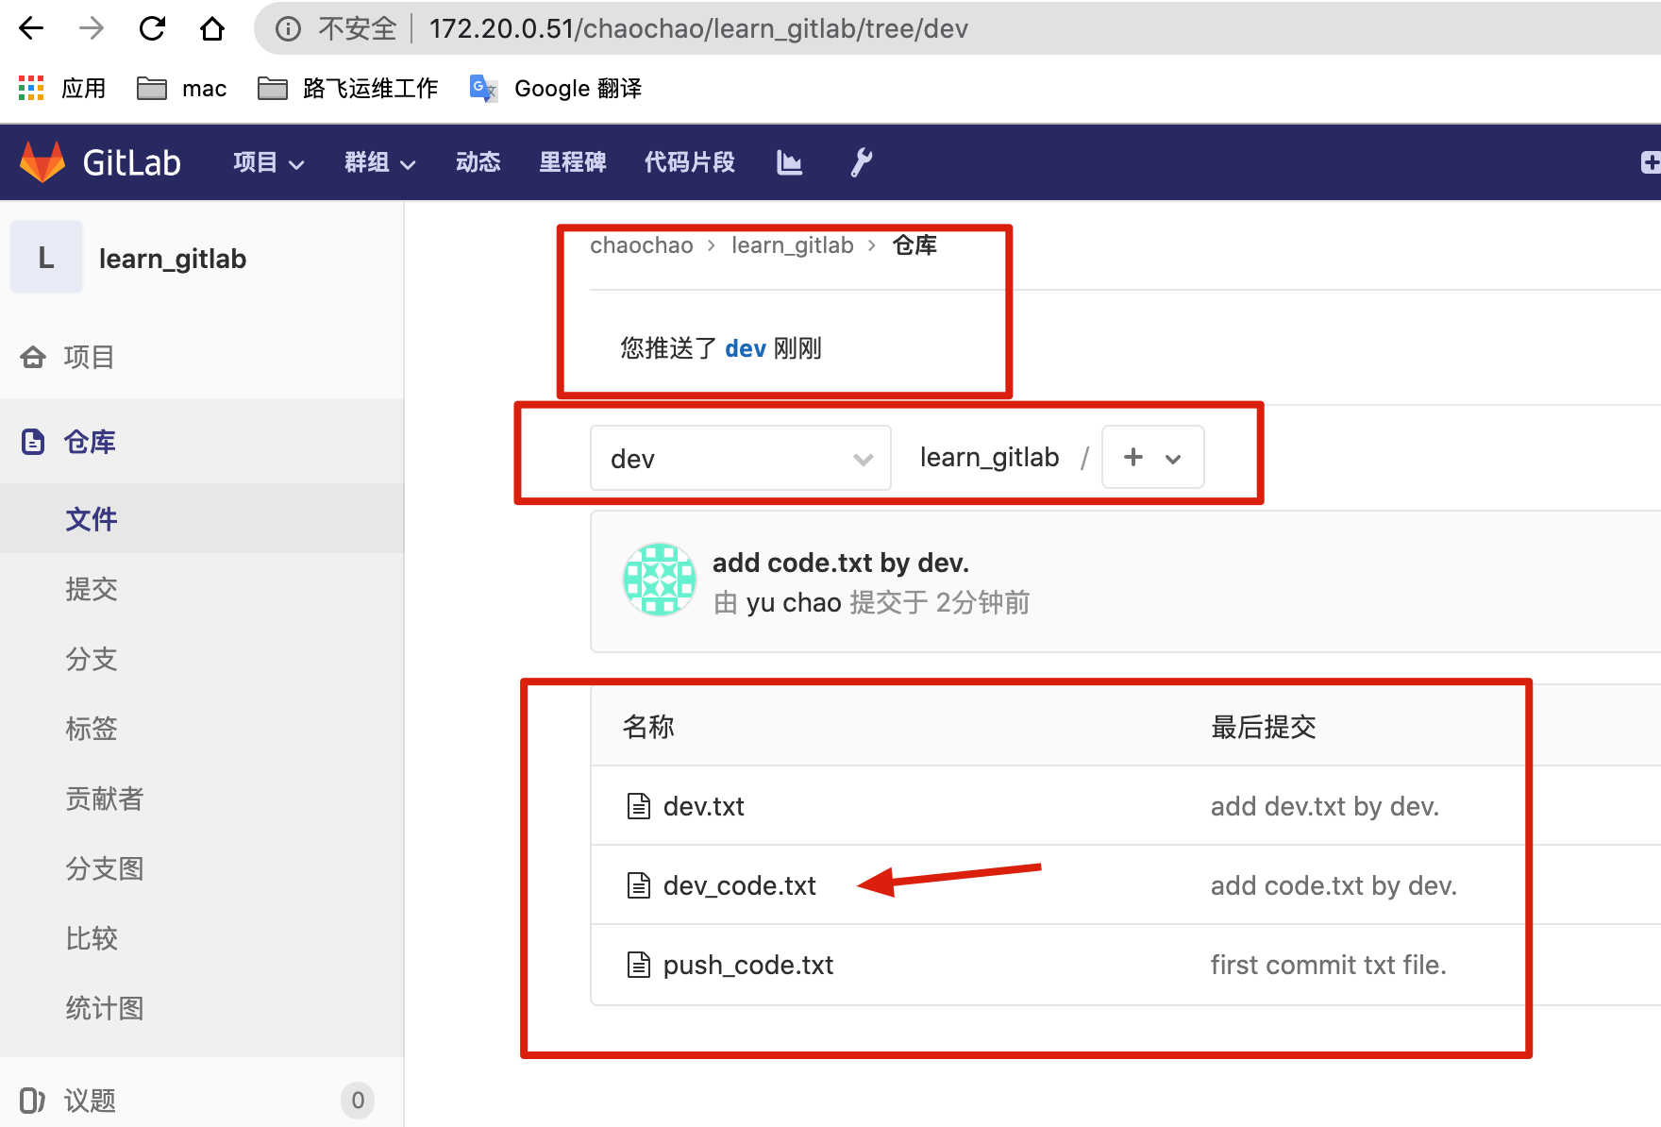Select 分支图 in the sidebar
This screenshot has width=1661, height=1127.
tap(105, 868)
